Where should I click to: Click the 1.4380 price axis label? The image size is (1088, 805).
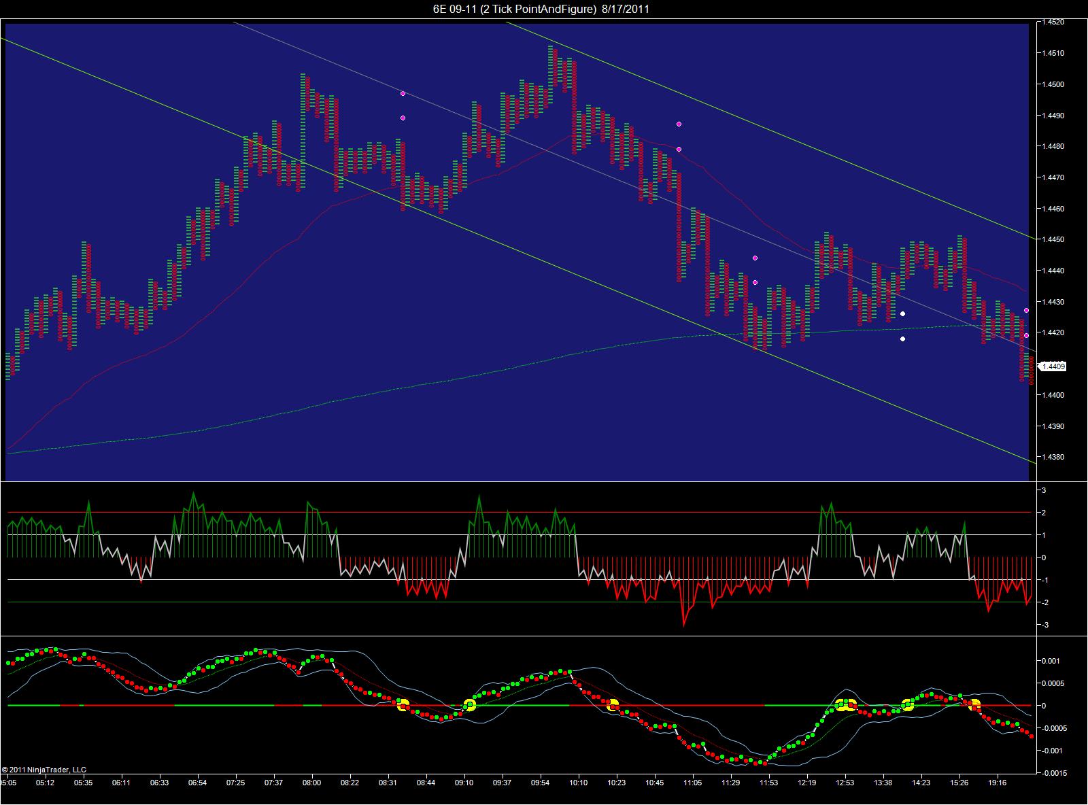1053,457
